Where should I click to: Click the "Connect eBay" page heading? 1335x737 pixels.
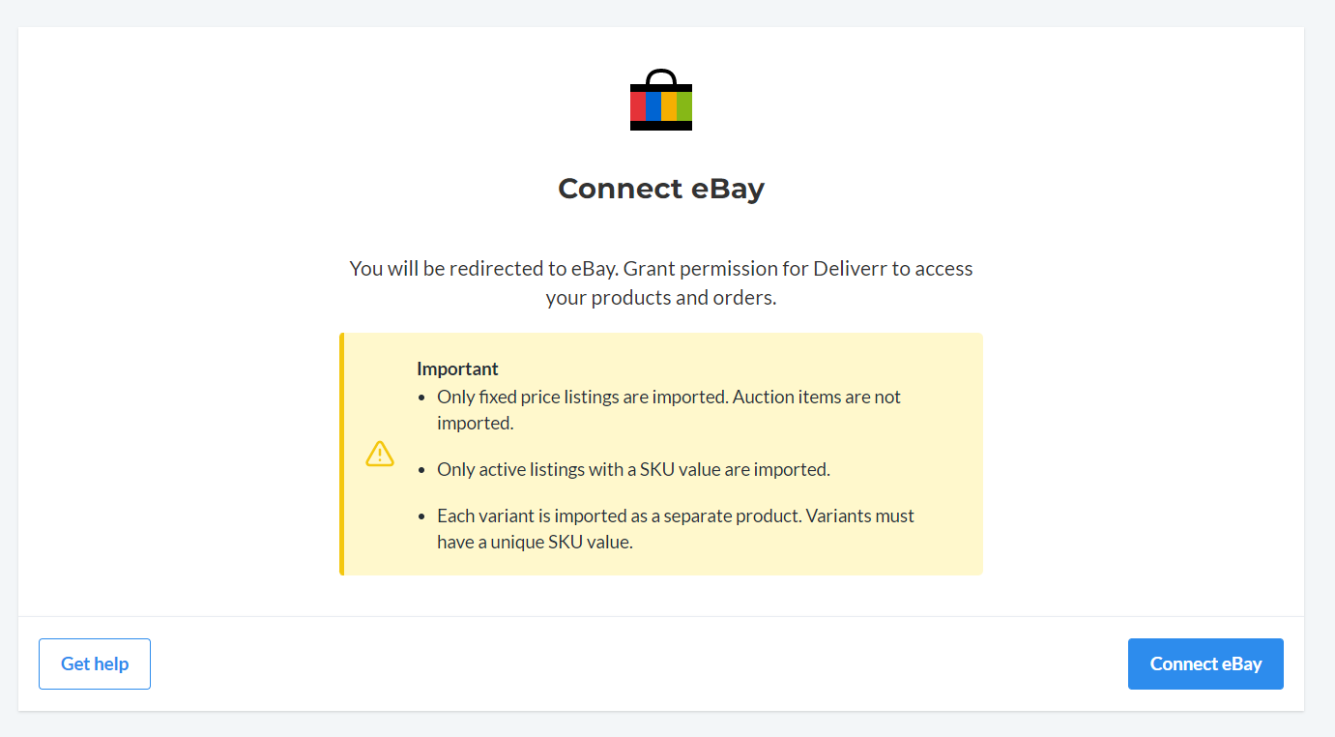(x=661, y=189)
